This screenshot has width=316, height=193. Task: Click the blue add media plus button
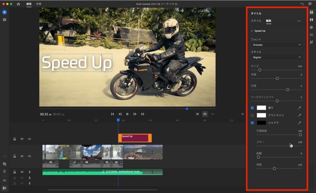point(4,12)
